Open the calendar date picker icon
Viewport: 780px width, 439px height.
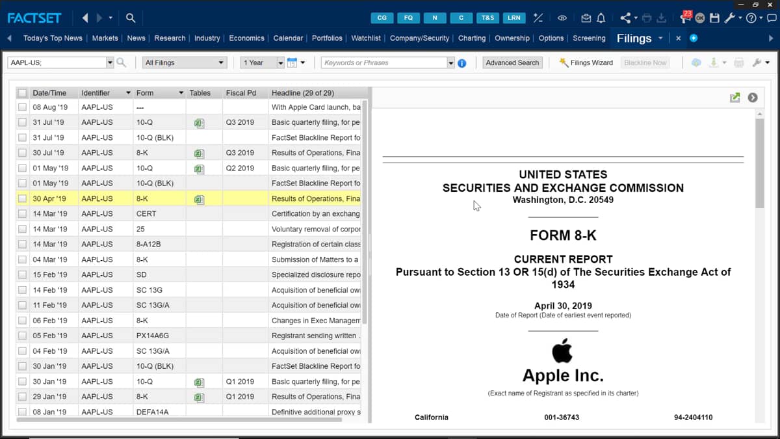pos(292,62)
